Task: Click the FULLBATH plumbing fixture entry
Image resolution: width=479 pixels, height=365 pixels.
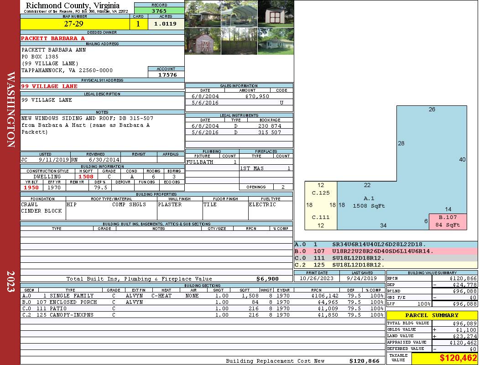Action: point(200,162)
